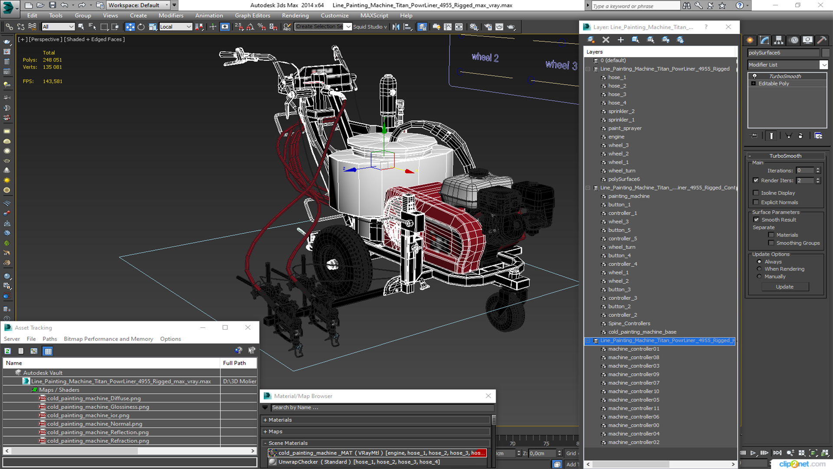Open the Graph Editors menu
The width and height of the screenshot is (833, 469).
coord(252,16)
